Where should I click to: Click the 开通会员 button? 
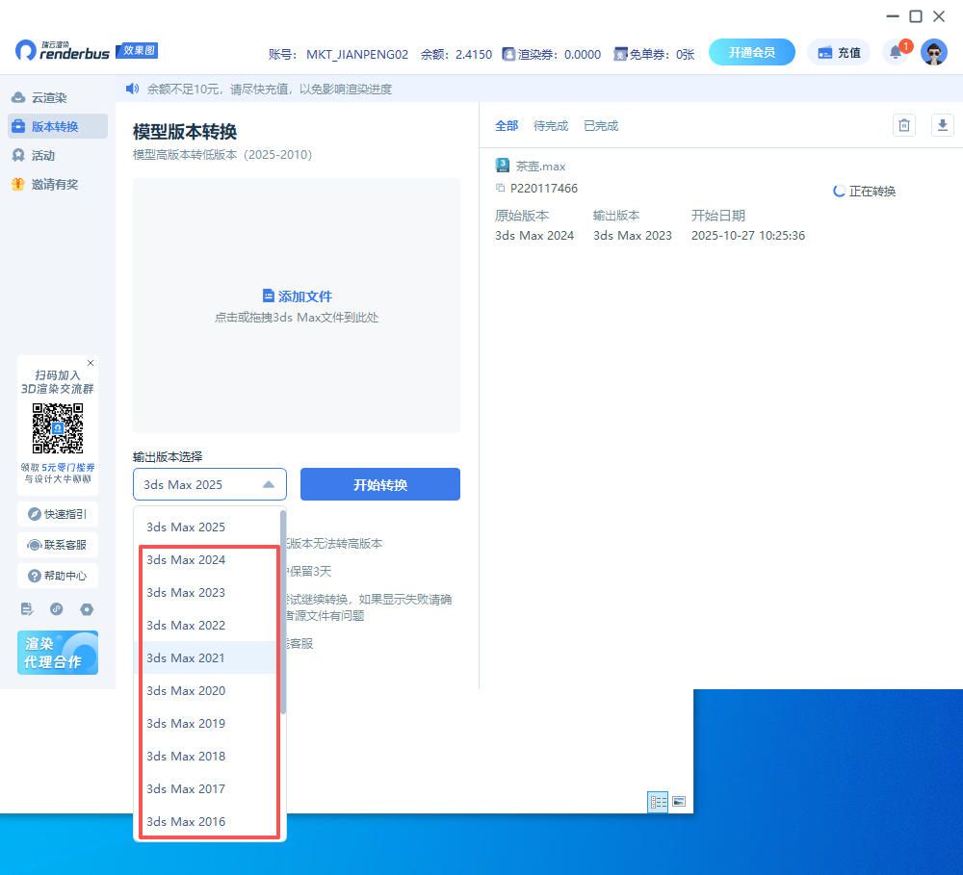(x=751, y=52)
